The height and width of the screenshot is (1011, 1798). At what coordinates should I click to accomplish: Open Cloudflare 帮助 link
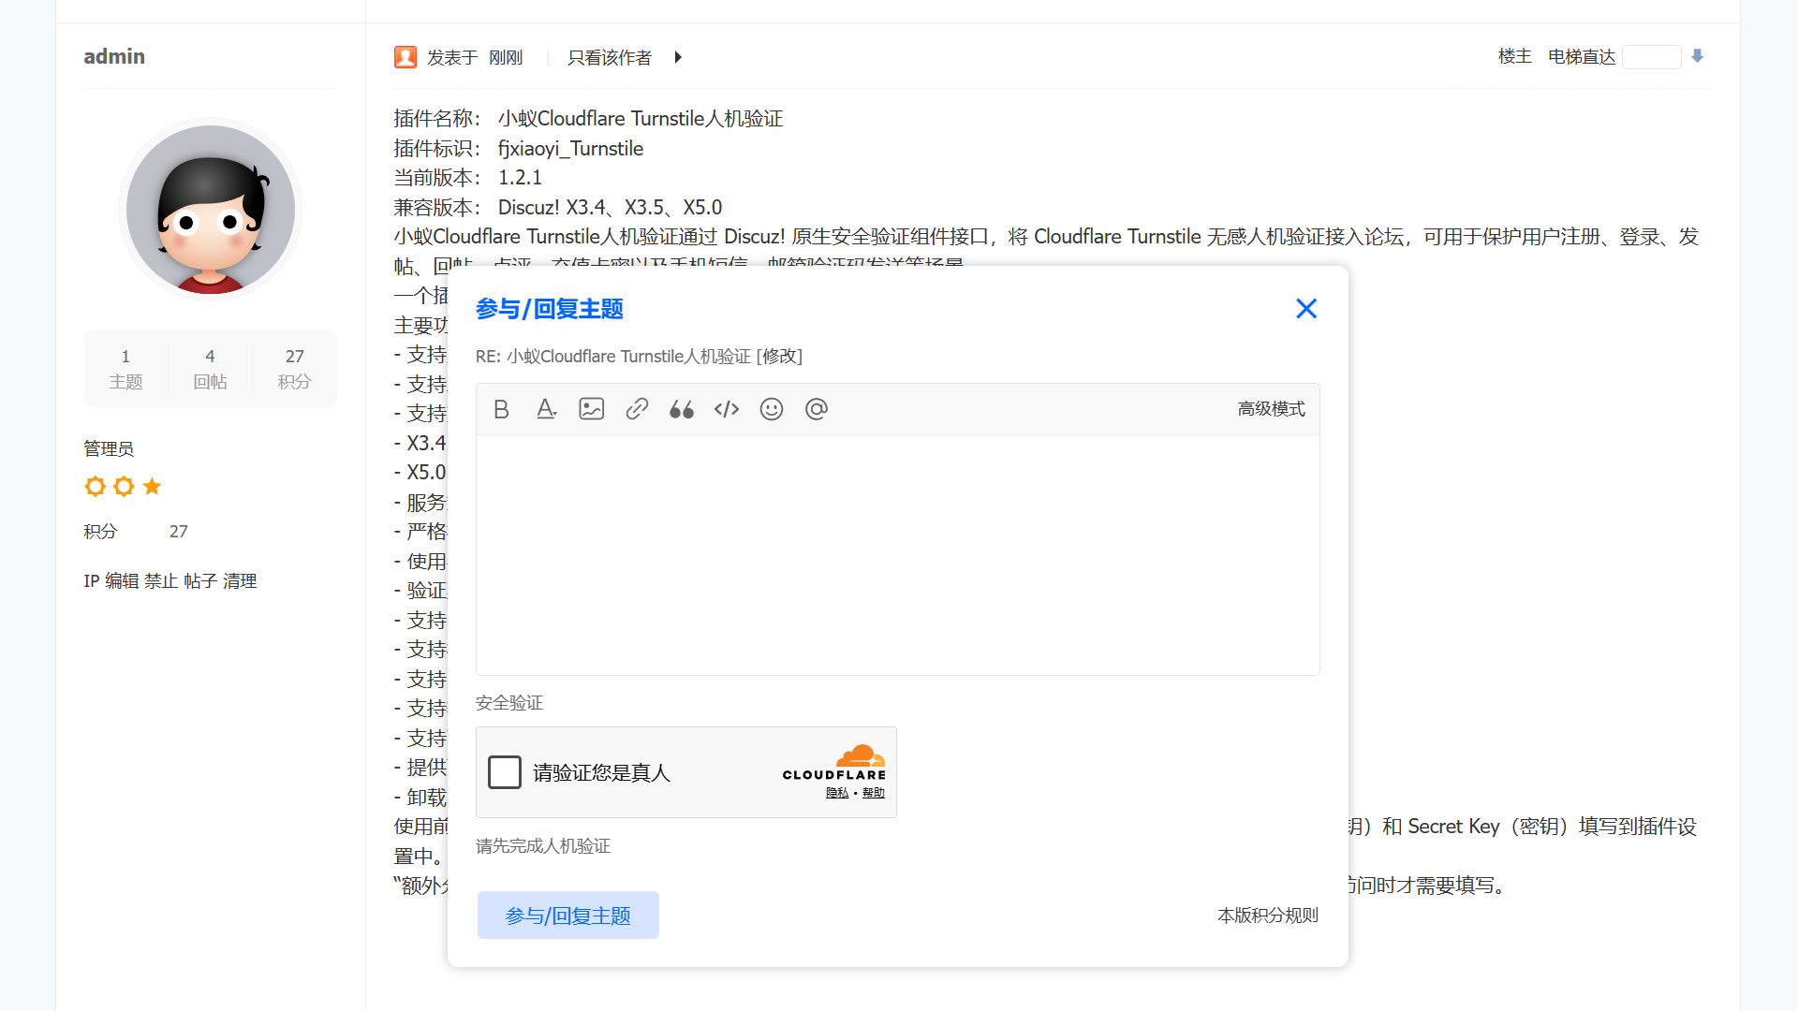pos(874,793)
